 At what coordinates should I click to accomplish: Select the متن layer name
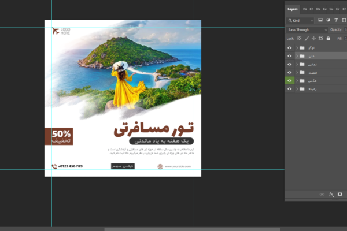pos(311,56)
